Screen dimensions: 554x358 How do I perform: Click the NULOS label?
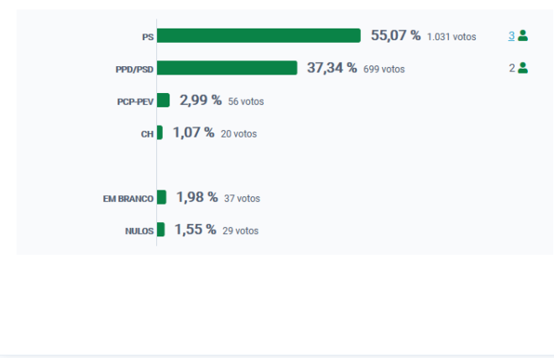(139, 231)
